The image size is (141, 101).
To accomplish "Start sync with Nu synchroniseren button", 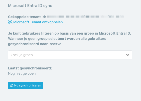I will click(26, 85).
